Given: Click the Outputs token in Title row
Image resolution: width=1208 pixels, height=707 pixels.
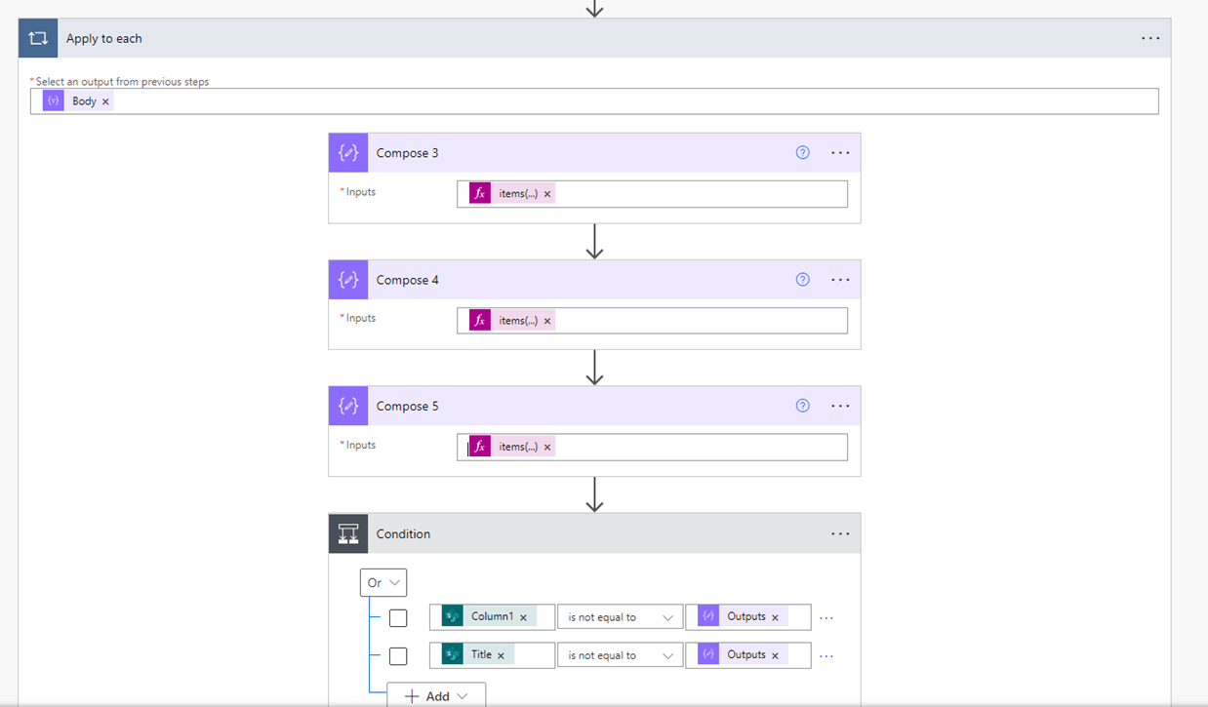Looking at the screenshot, I should click(743, 654).
